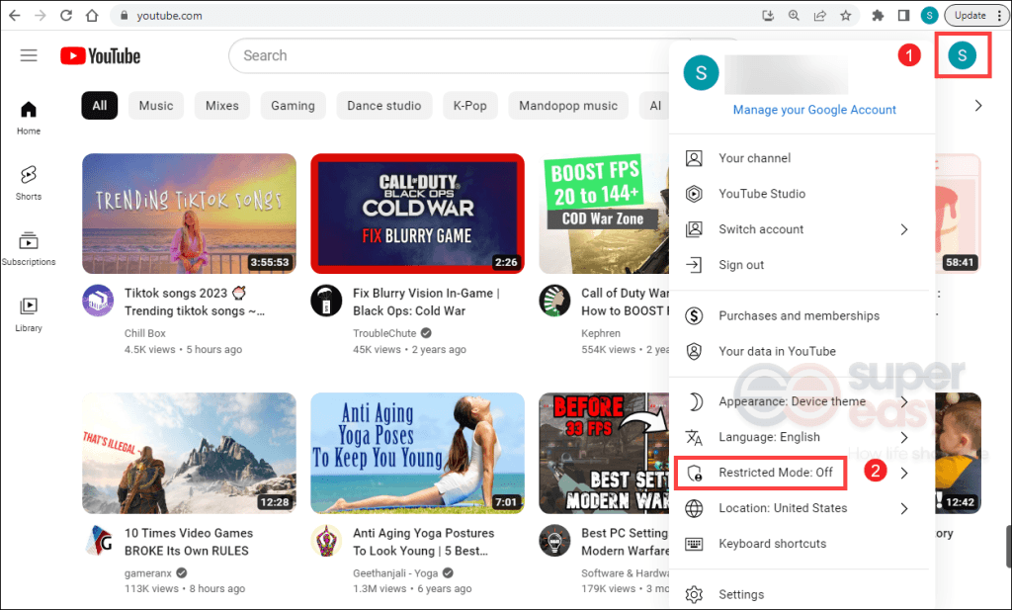
Task: Select the K-Pop filter chip
Action: click(x=469, y=105)
